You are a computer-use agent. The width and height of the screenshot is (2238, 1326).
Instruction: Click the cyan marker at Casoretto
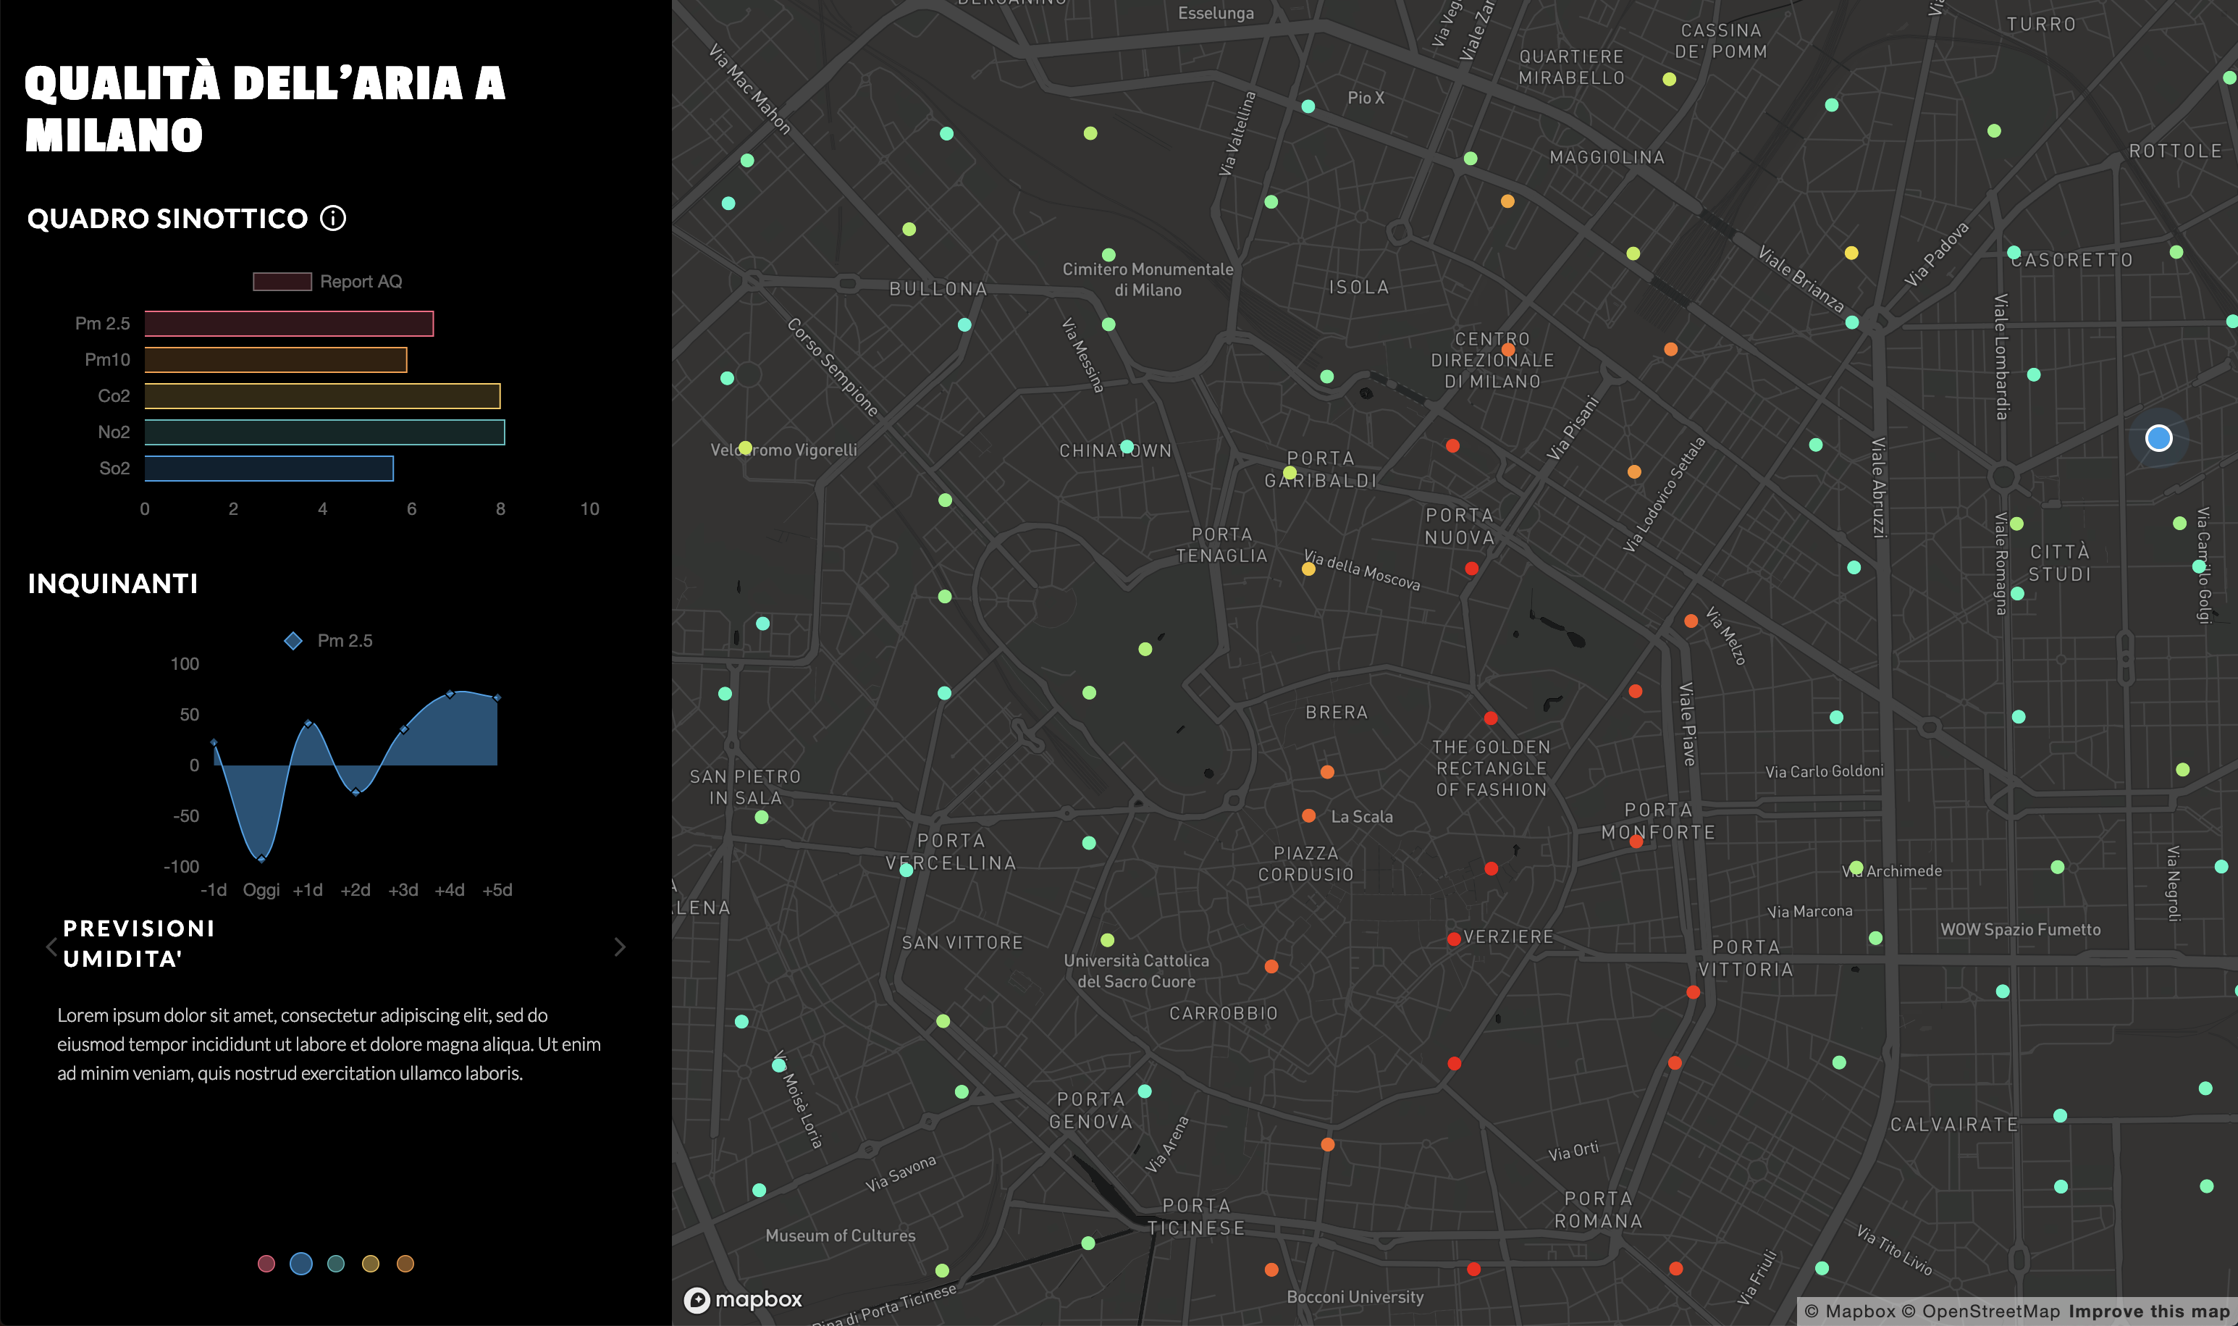2014,252
